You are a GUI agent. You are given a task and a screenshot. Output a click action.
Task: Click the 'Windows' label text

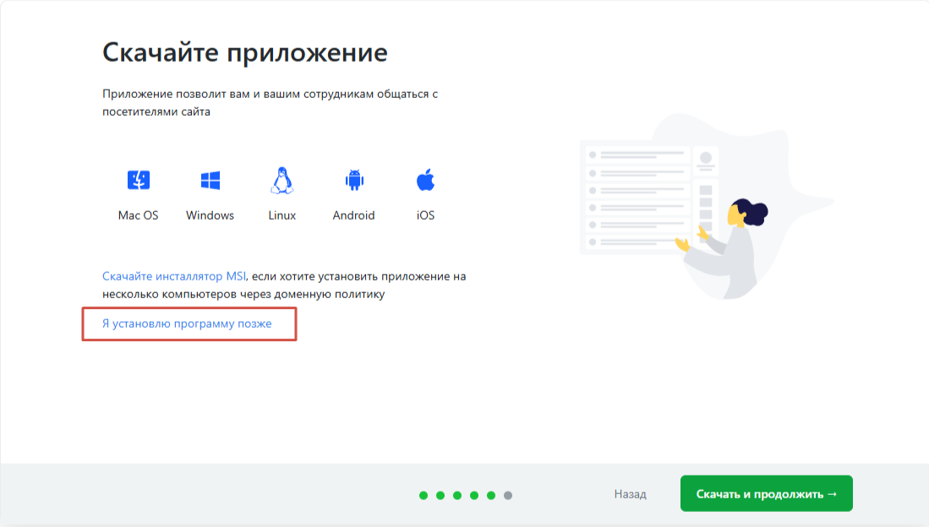[210, 215]
